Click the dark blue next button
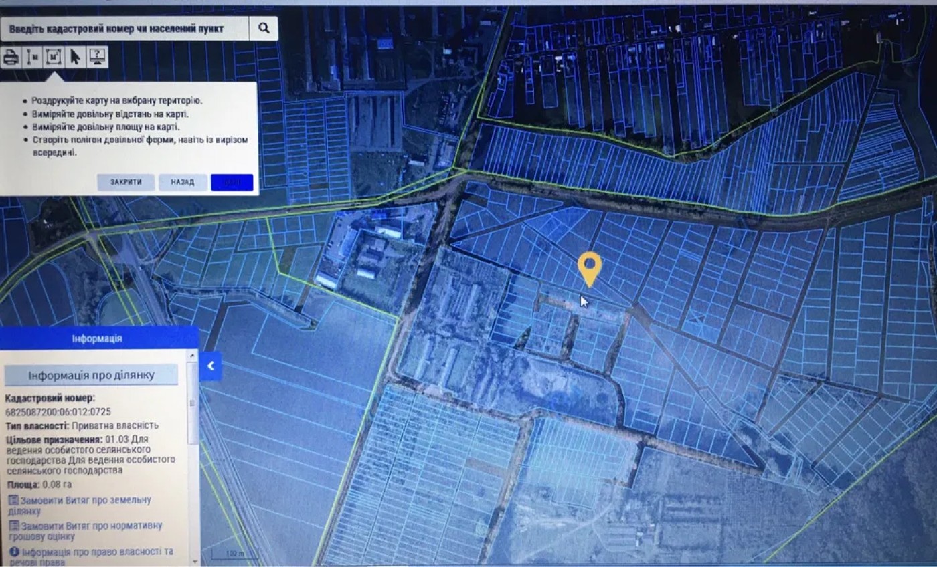The width and height of the screenshot is (937, 567). tap(232, 182)
